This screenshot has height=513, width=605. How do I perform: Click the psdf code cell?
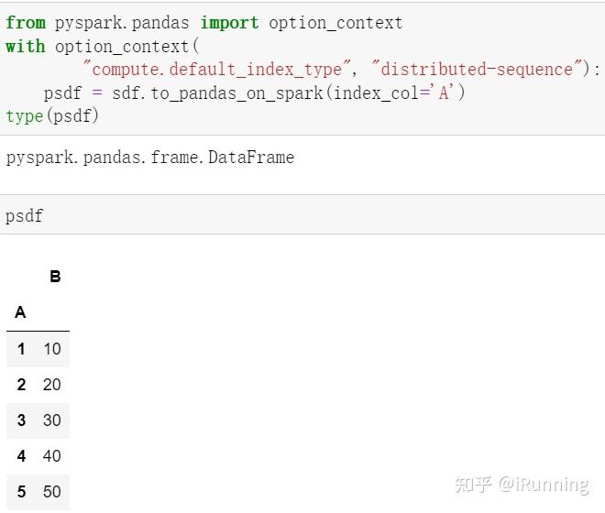pos(302,214)
